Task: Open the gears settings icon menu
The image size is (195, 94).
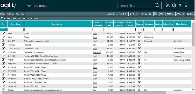Action: tap(162, 14)
